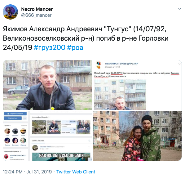Image resolution: width=185 pixels, height=179 pixels.
Task: Click the military trucks photo thumbnail
Action: coord(39,127)
